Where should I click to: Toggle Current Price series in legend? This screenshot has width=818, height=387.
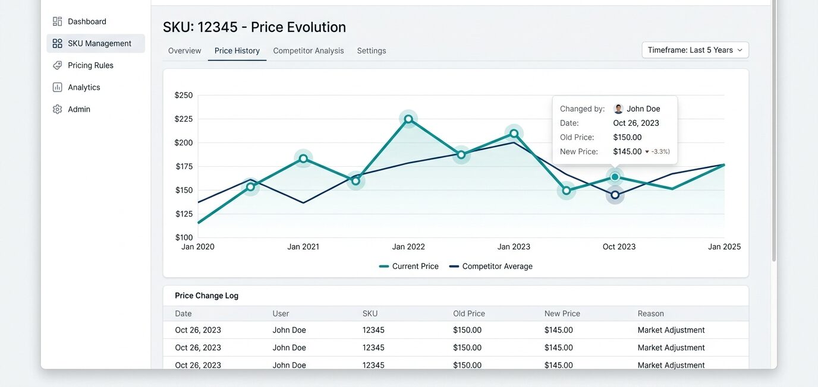tap(408, 267)
